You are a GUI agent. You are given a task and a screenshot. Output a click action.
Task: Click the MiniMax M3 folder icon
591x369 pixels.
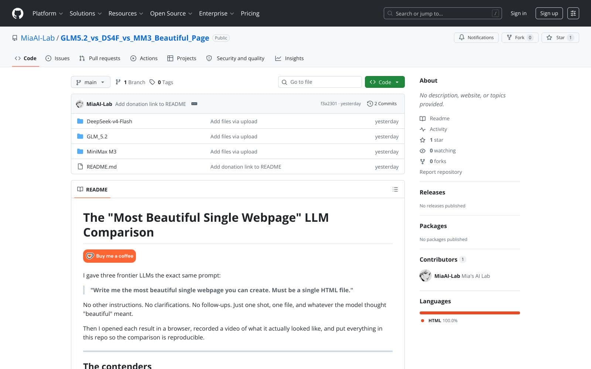pos(80,151)
